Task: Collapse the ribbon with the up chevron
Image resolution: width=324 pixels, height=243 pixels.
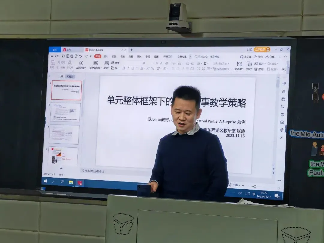Action: click(285, 57)
